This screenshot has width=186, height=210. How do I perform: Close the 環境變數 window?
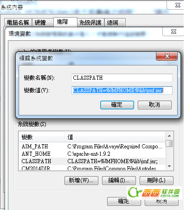173,32
